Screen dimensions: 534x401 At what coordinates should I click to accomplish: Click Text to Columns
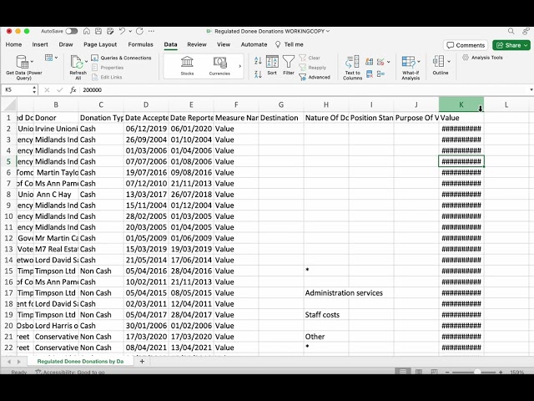click(352, 68)
